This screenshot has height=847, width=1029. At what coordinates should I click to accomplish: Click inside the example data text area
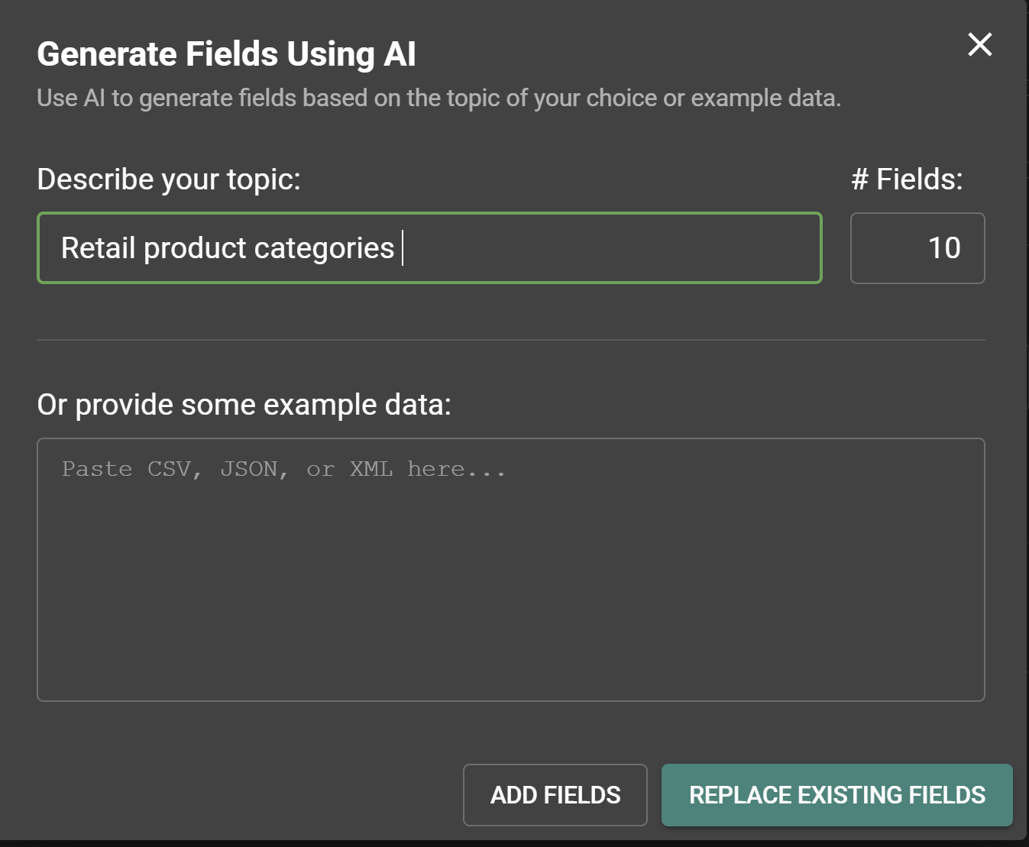[510, 569]
